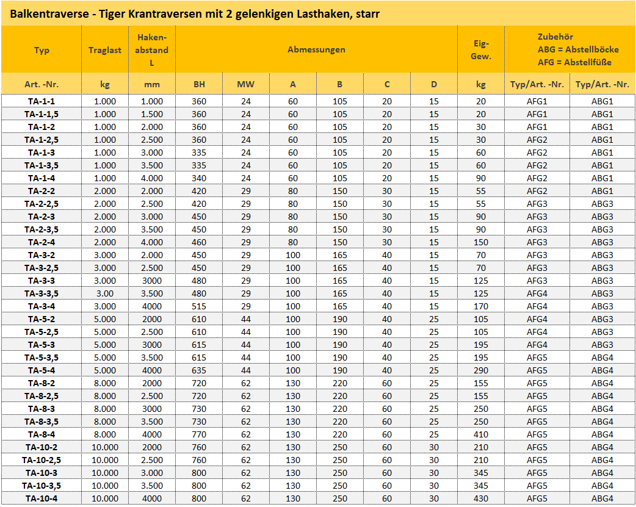636x507 pixels.
Task: Select the weight '150' in TA-2-4 row
Action: [481, 242]
